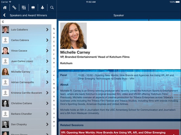
Task: Jump to letter H in index
Action: [54, 63]
